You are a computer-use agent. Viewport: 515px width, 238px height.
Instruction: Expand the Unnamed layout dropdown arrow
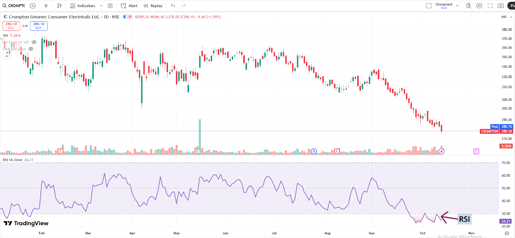(457, 6)
